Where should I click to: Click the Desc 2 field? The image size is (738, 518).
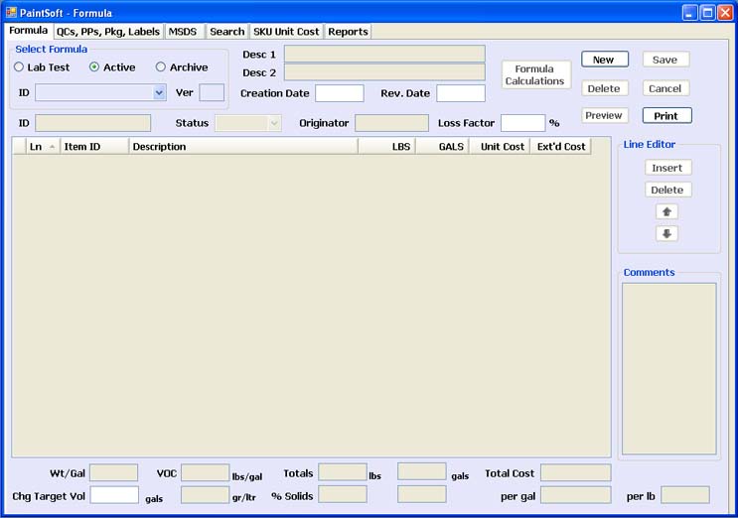pos(384,72)
